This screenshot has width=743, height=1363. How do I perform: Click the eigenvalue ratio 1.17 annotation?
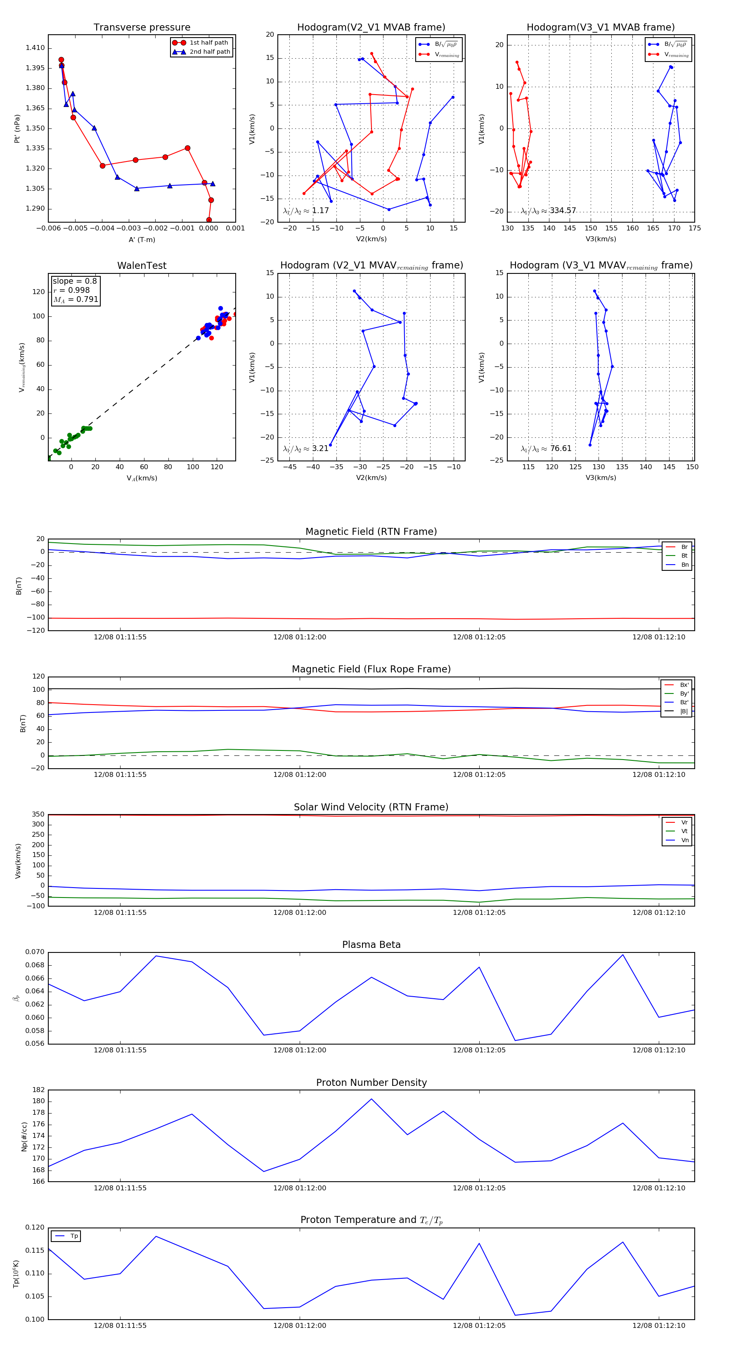pos(306,211)
